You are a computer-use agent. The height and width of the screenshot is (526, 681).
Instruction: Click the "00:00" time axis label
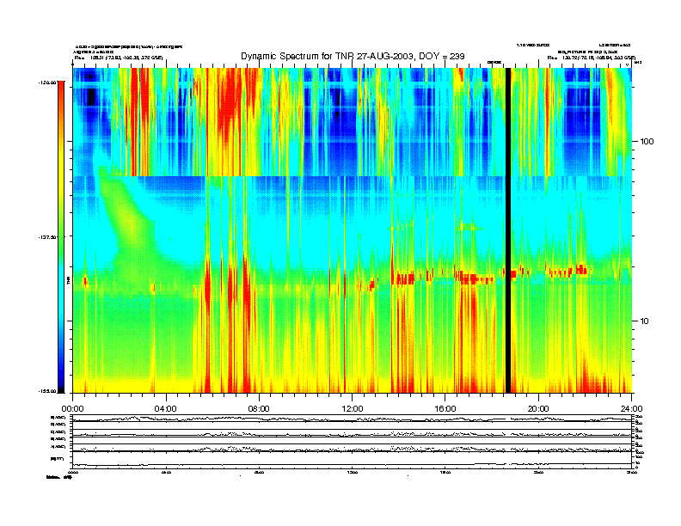(x=72, y=409)
